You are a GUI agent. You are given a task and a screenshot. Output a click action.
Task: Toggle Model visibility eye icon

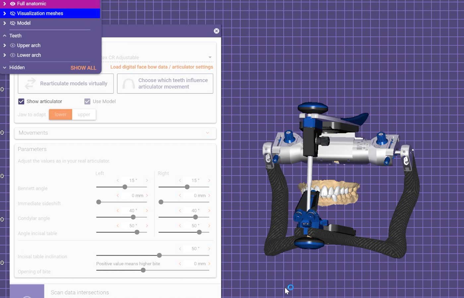(13, 23)
